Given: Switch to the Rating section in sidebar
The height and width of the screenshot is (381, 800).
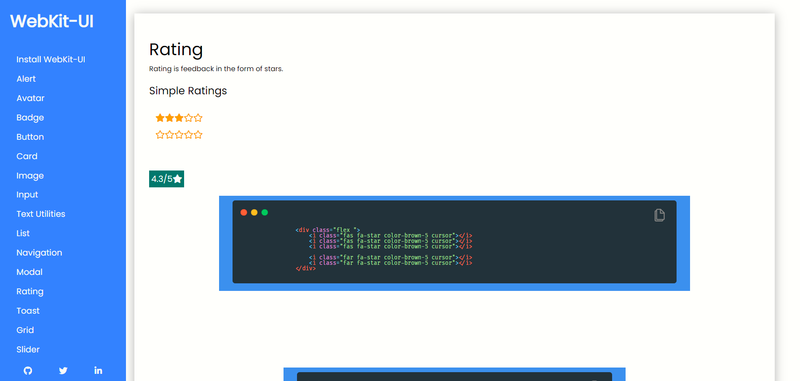Looking at the screenshot, I should pyautogui.click(x=30, y=291).
